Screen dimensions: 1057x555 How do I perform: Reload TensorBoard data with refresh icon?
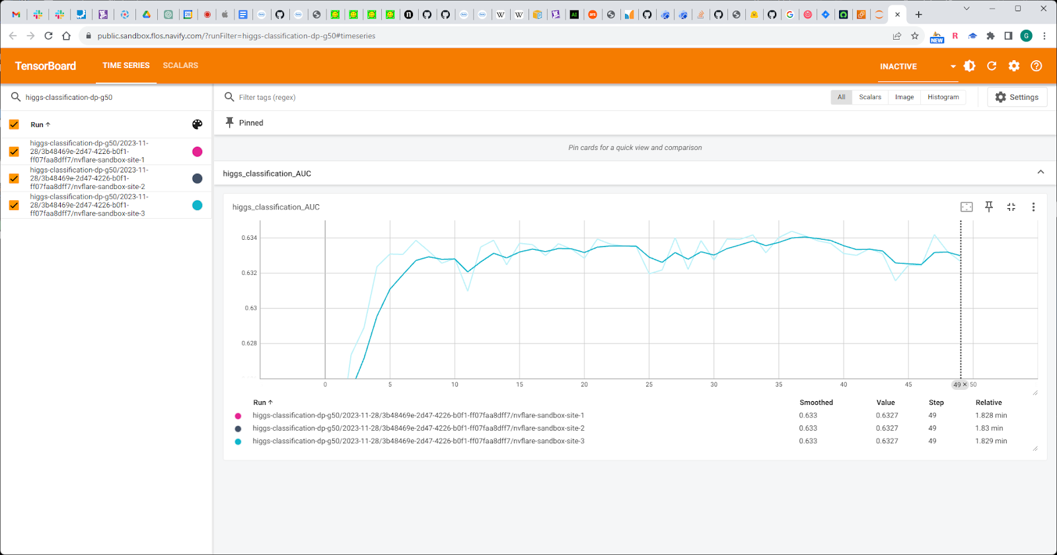click(x=992, y=66)
